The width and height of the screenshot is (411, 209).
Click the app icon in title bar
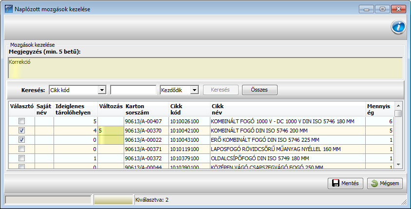click(9, 9)
